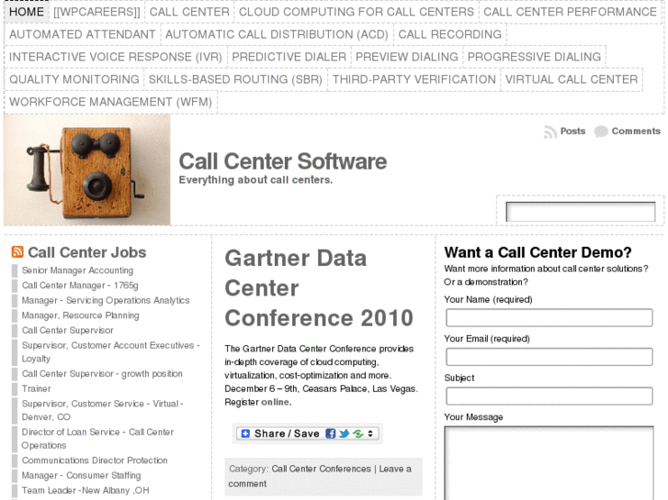
Task: Open Manager, Resource Planning job listing
Action: pyautogui.click(x=81, y=316)
